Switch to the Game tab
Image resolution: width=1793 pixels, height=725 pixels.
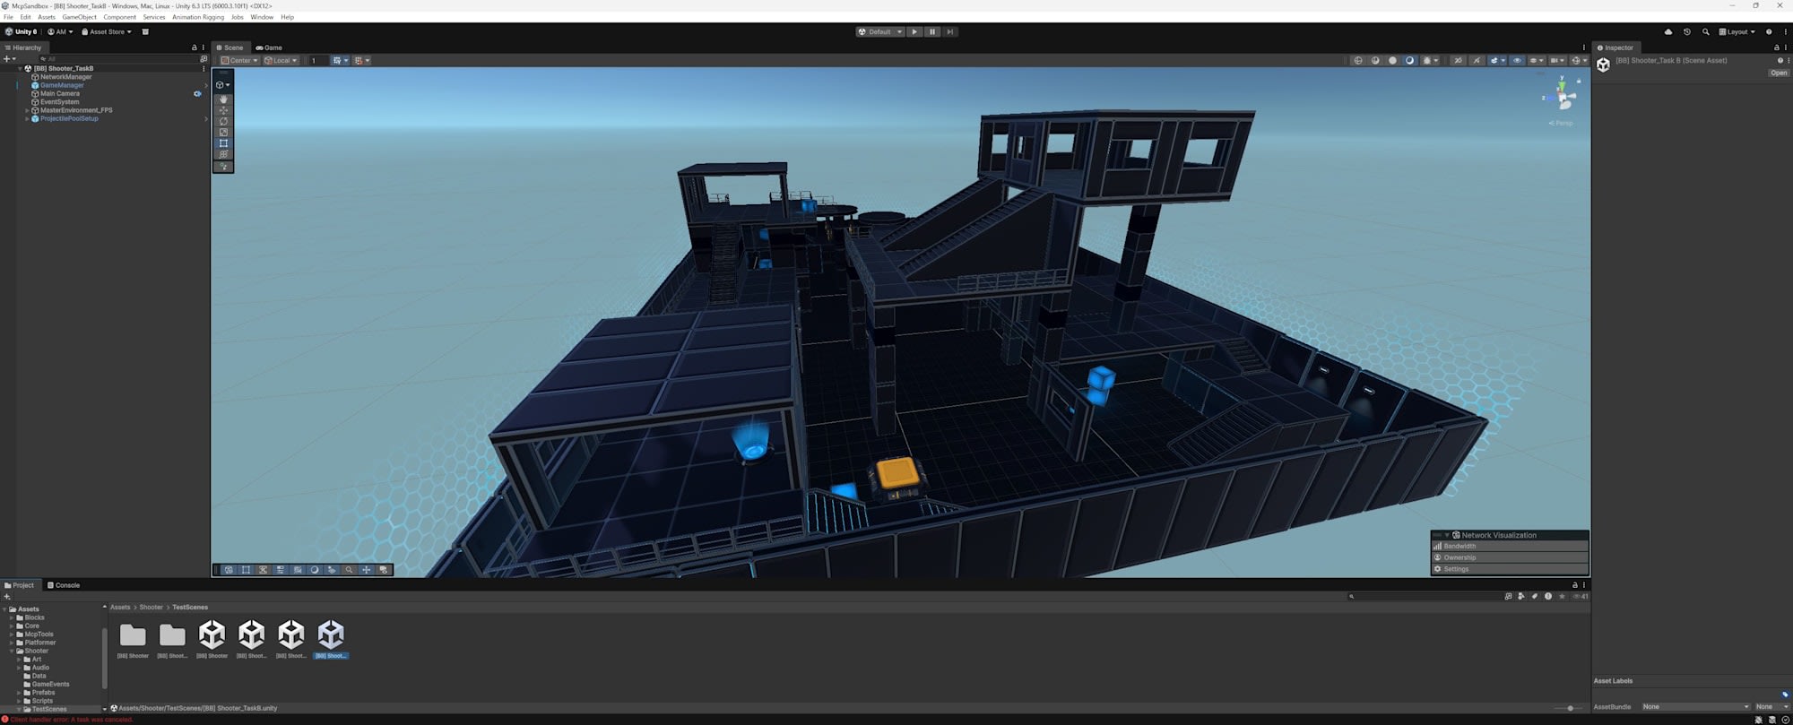tap(269, 47)
